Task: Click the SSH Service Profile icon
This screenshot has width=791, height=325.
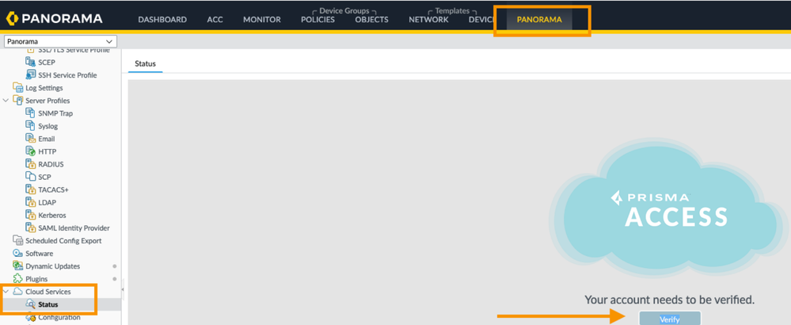Action: click(x=30, y=75)
